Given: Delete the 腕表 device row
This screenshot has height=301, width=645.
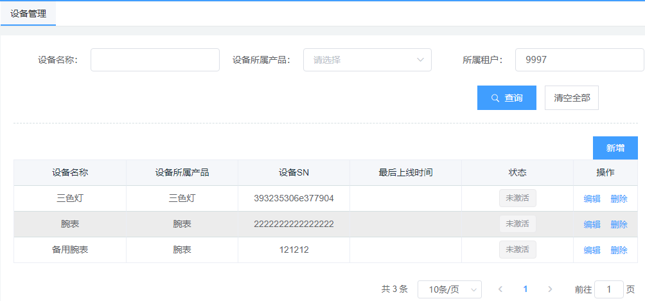Looking at the screenshot, I should point(619,224).
